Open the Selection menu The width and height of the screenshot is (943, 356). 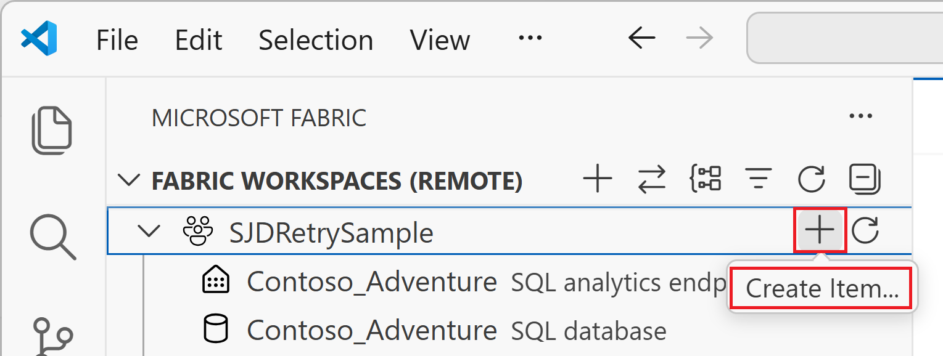(x=316, y=41)
